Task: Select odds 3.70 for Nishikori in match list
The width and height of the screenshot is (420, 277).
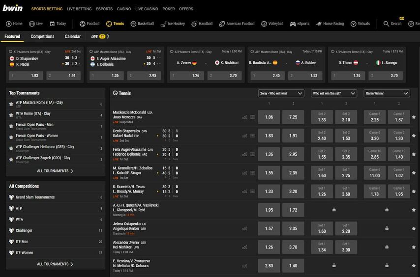Action: tap(293, 248)
